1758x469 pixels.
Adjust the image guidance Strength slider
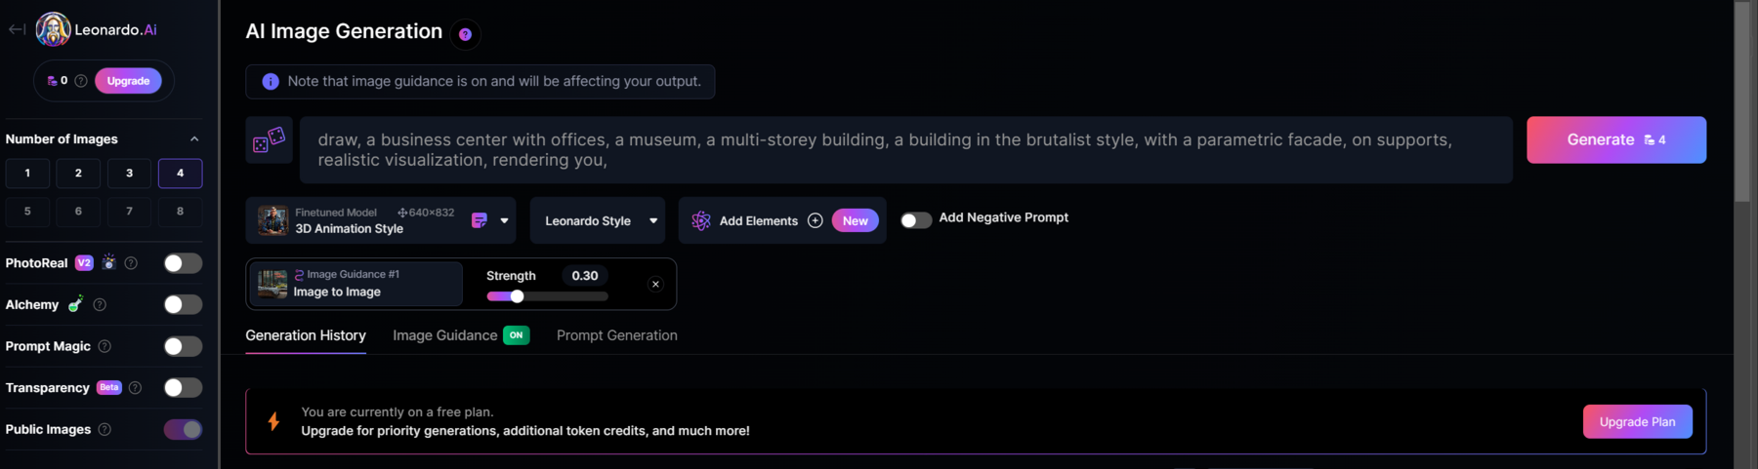(x=517, y=296)
